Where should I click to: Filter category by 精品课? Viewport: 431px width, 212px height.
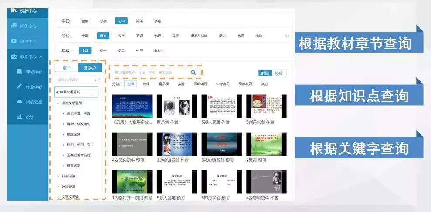coord(164,84)
